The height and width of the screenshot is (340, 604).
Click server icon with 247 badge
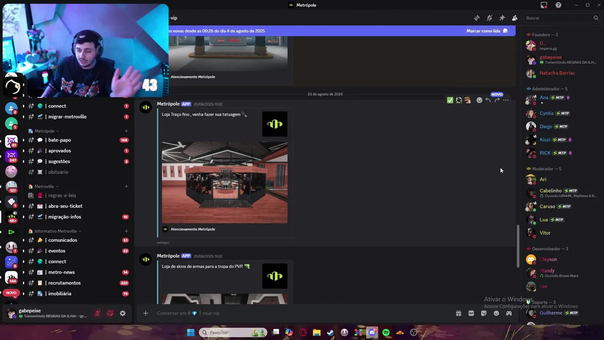click(x=11, y=155)
